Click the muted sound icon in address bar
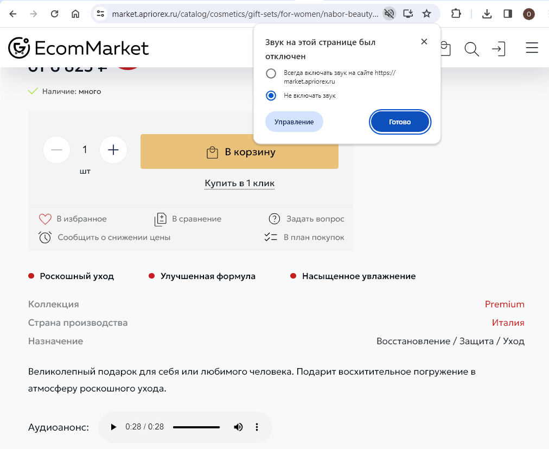549x449 pixels. (x=388, y=14)
